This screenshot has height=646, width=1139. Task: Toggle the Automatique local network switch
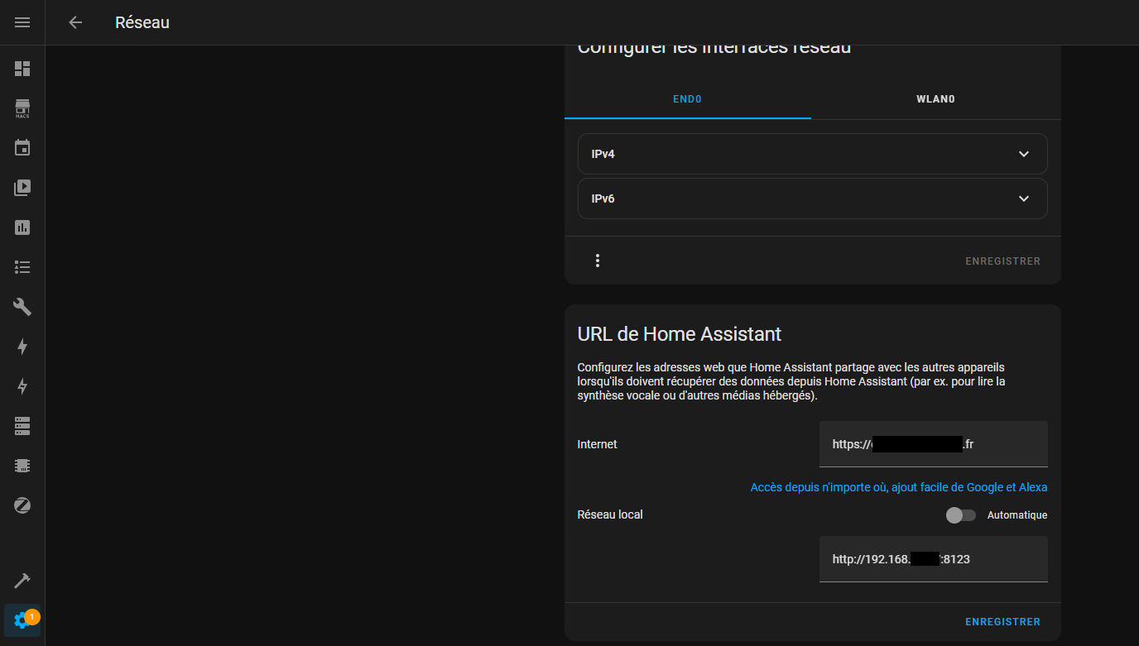[961, 515]
